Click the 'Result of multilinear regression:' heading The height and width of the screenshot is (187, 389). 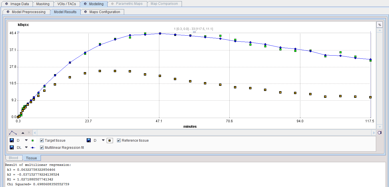click(38, 165)
